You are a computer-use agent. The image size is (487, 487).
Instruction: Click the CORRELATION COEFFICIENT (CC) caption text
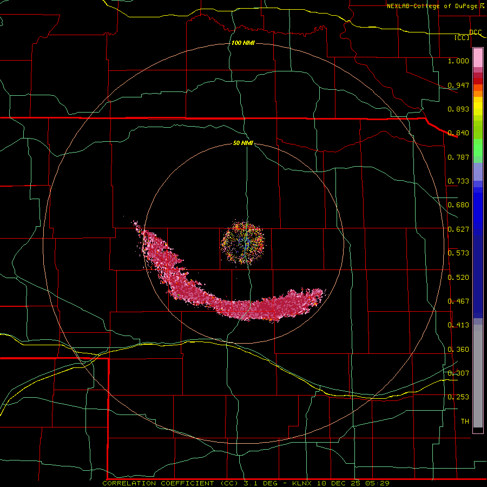[171, 483]
